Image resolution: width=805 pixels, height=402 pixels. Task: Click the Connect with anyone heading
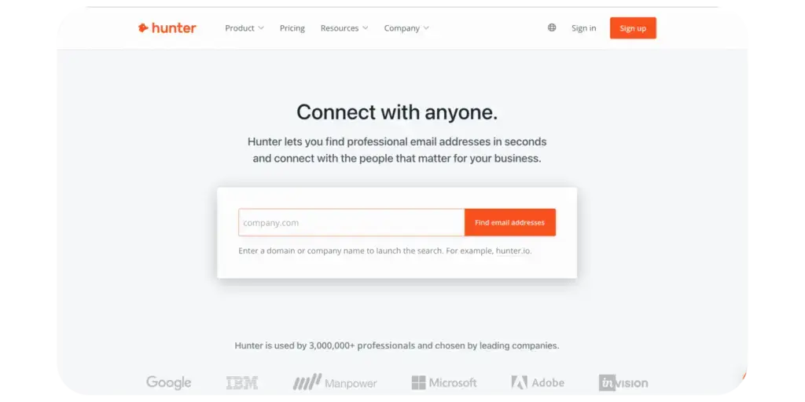coord(397,111)
